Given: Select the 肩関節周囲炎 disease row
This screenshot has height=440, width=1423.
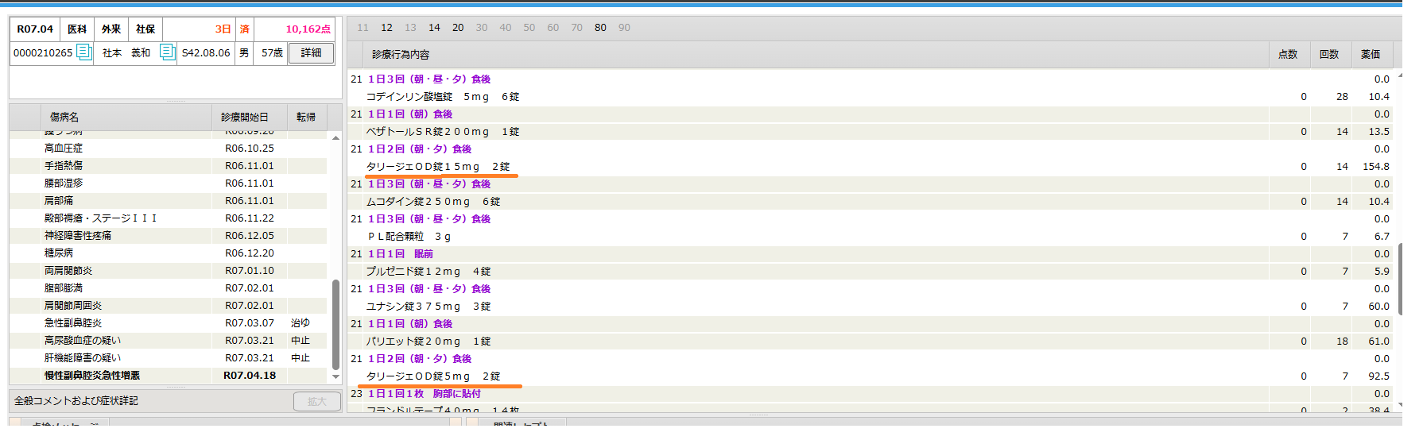Looking at the screenshot, I should (x=168, y=306).
